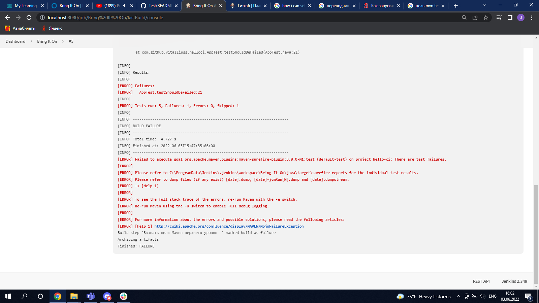
Task: Open Windows taskbar search
Action: pos(24,296)
